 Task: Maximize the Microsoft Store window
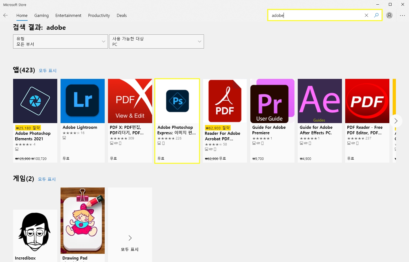pyautogui.click(x=390, y=4)
